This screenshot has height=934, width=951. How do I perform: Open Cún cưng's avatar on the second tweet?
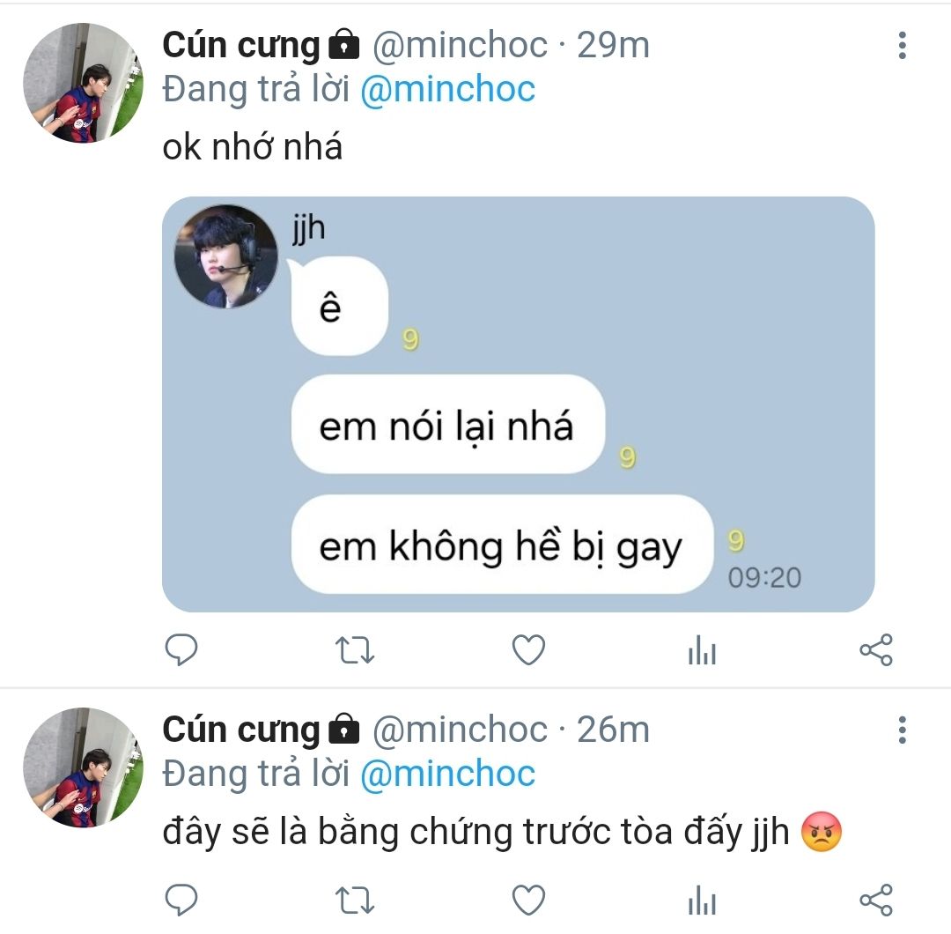83,767
